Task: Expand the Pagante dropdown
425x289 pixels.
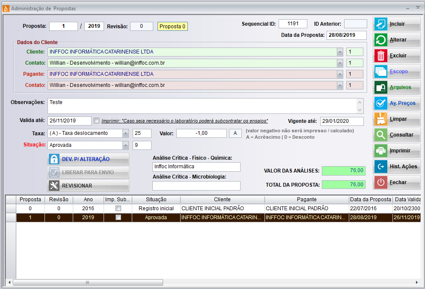Action: point(340,74)
